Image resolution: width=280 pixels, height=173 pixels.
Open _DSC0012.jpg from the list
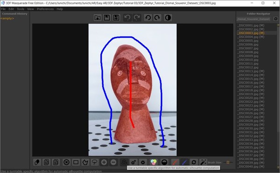tap(248, 67)
